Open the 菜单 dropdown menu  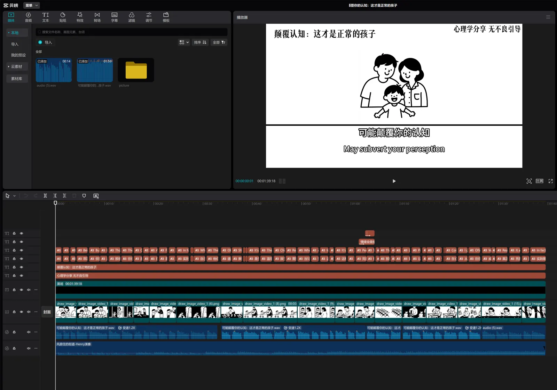31,5
